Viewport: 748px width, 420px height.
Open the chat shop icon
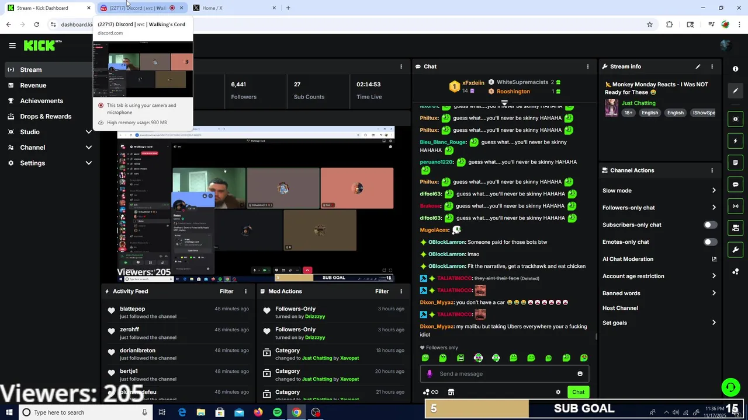(x=451, y=392)
